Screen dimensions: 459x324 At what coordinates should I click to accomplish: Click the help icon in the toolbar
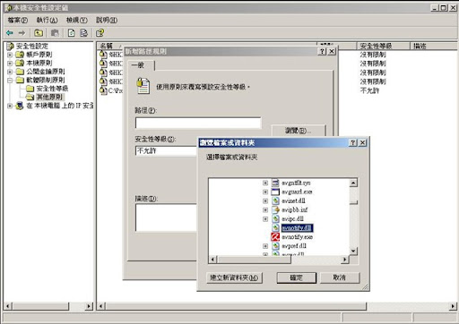point(100,33)
